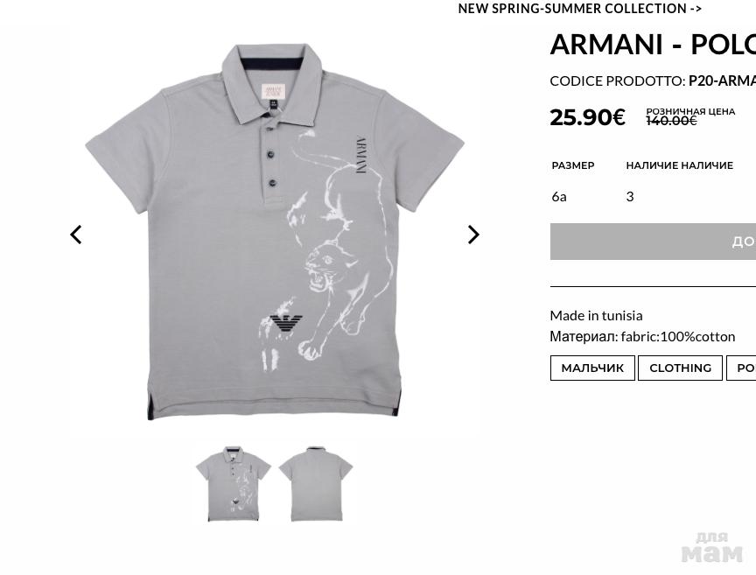Select size 6a row
Viewport: 756px width, 575px height.
(653, 197)
